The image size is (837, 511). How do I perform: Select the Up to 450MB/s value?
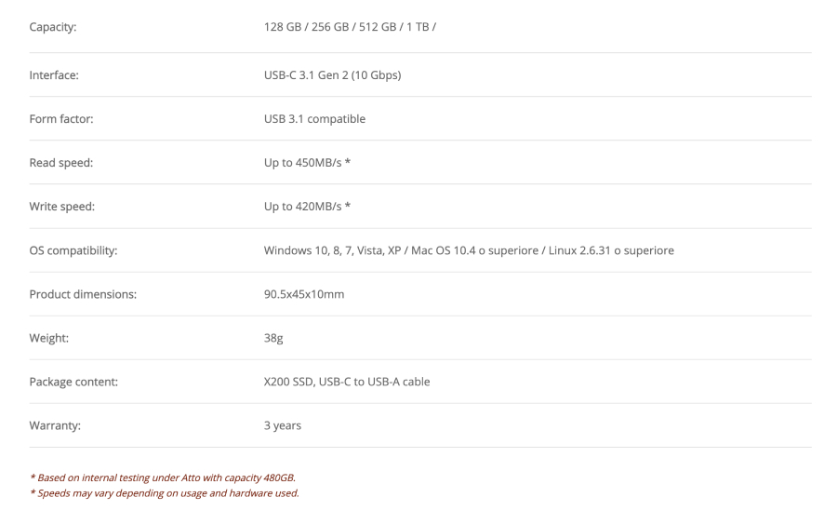[x=307, y=163]
